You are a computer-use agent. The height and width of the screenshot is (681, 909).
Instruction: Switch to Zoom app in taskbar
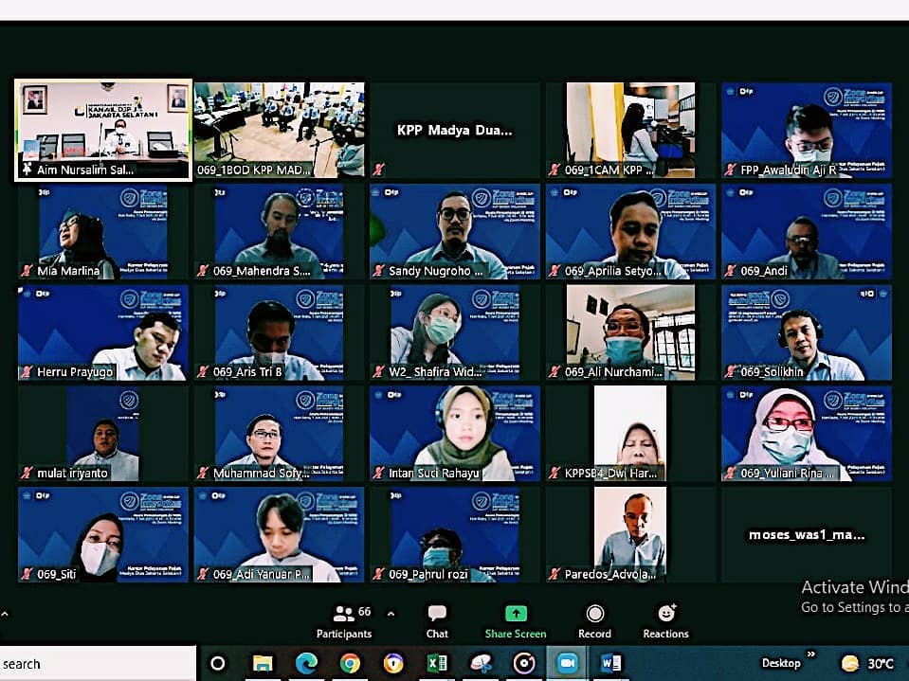pyautogui.click(x=568, y=663)
